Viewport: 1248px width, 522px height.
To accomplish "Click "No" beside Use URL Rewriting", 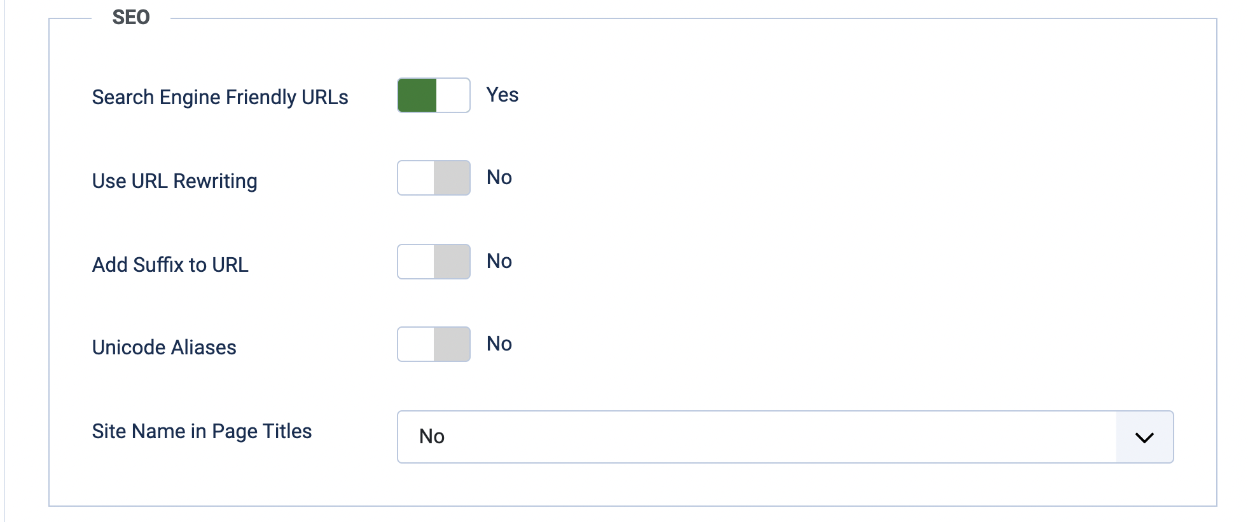I will [x=499, y=177].
